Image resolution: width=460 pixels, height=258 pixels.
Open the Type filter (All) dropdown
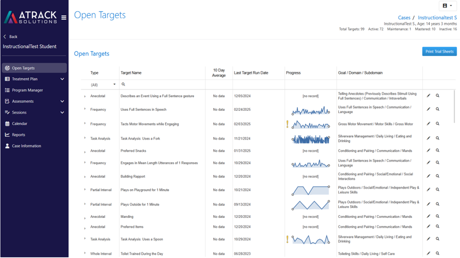click(x=103, y=85)
